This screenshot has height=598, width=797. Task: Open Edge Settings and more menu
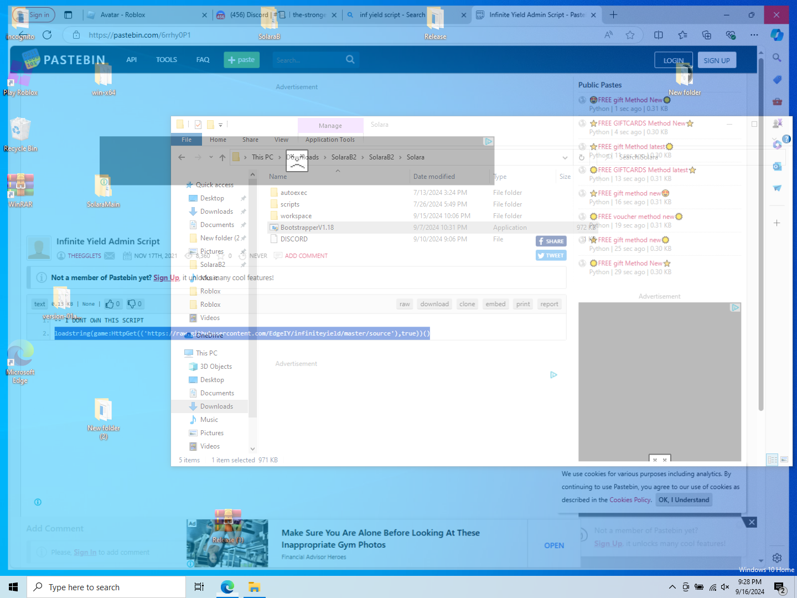click(754, 35)
